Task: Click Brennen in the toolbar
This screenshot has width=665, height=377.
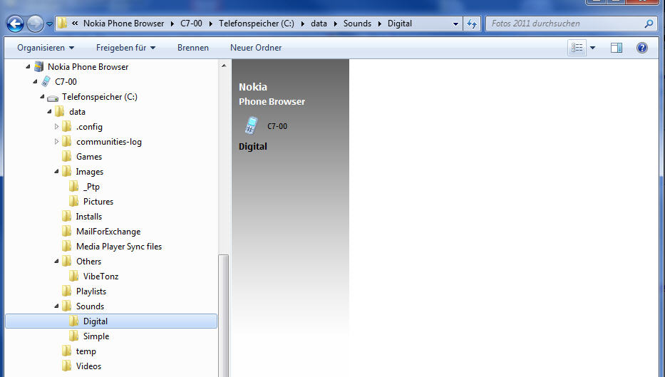Action: click(193, 48)
